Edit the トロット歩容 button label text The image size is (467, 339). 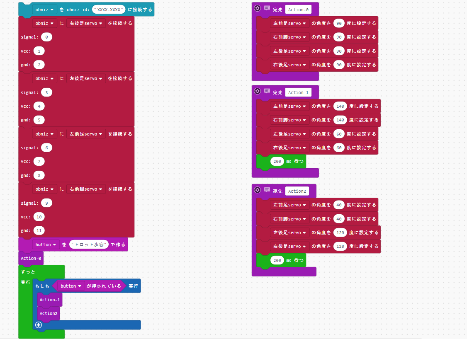(x=89, y=245)
